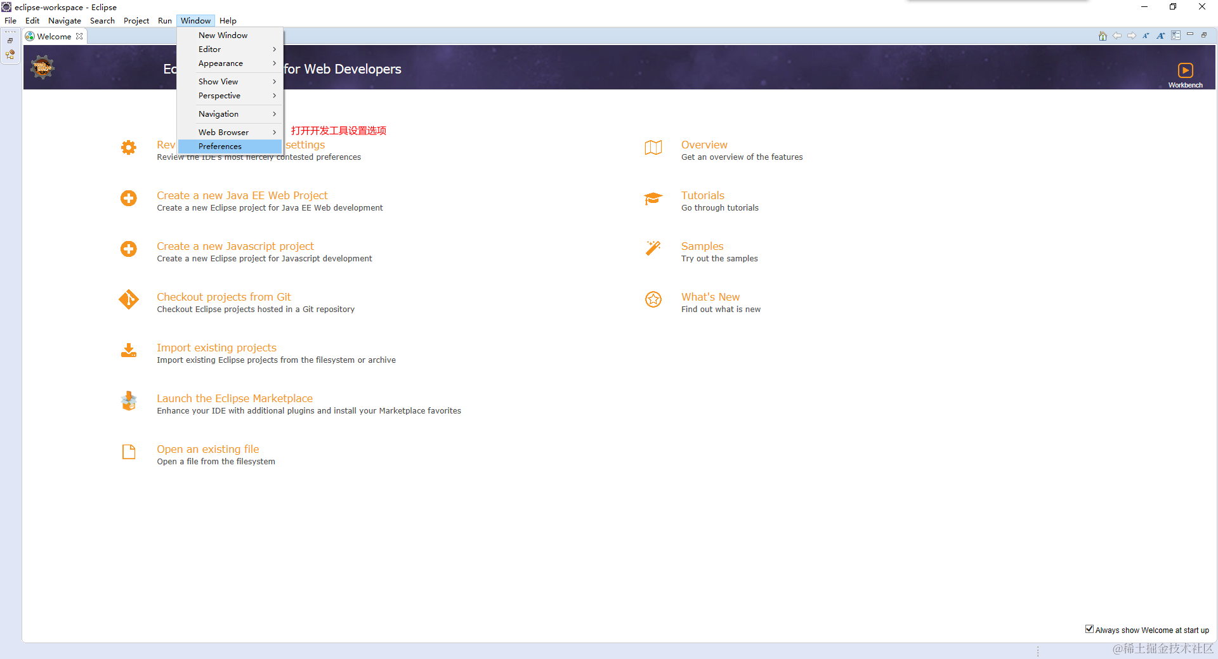Open Launch the Eclipse Marketplace link
Viewport: 1218px width, 659px height.
[235, 398]
